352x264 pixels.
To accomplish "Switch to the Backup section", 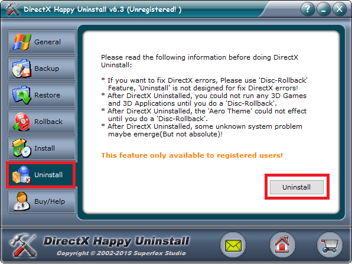I will 42,69.
